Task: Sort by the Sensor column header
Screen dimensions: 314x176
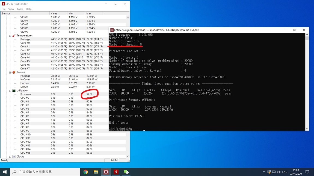Action: pyautogui.click(x=25, y=13)
